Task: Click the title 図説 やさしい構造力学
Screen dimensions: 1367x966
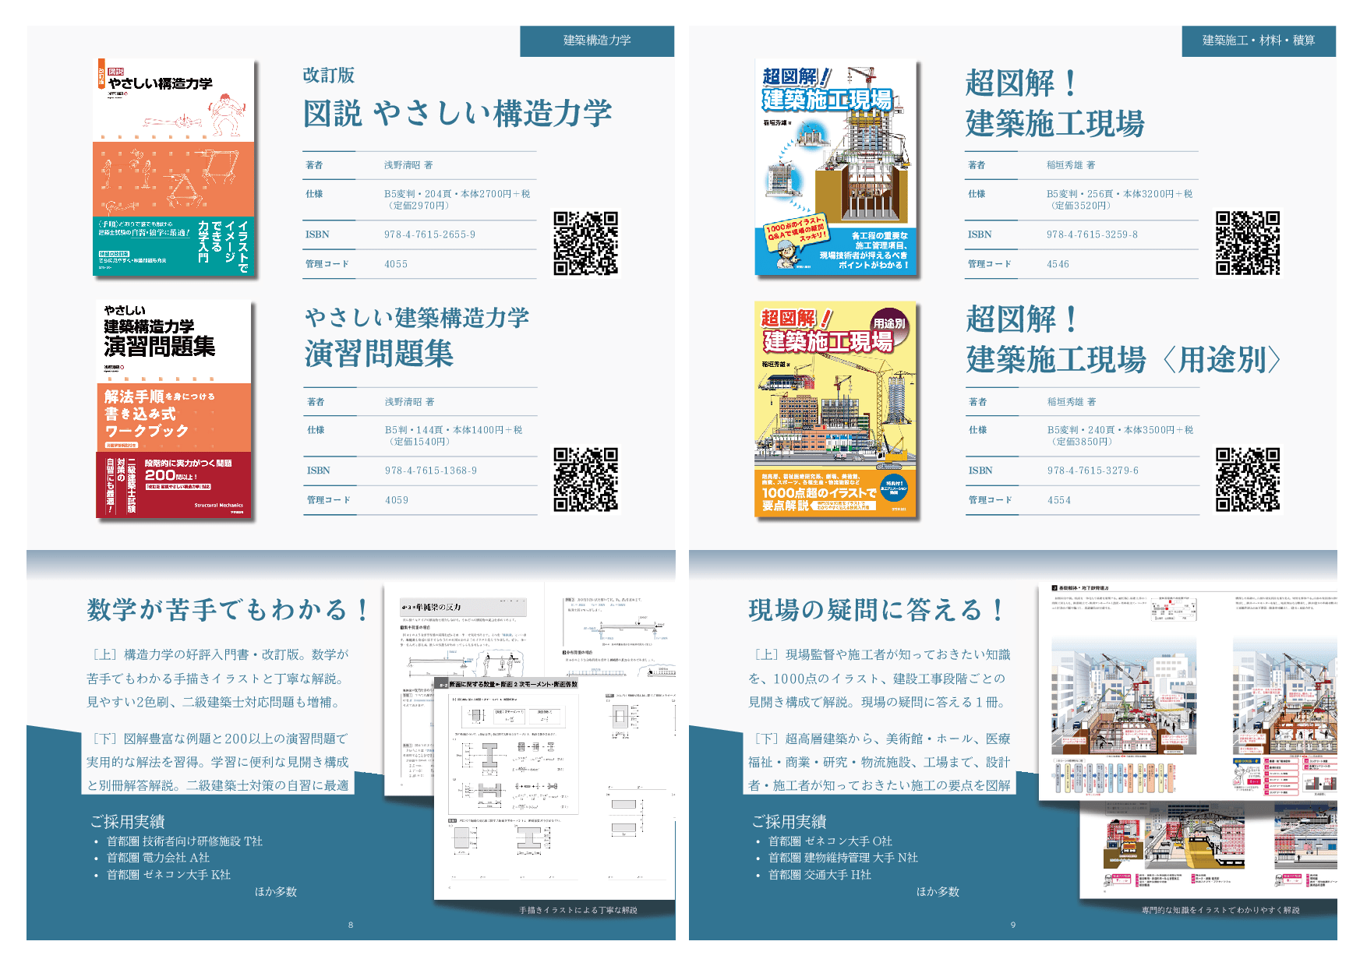Action: click(x=457, y=114)
